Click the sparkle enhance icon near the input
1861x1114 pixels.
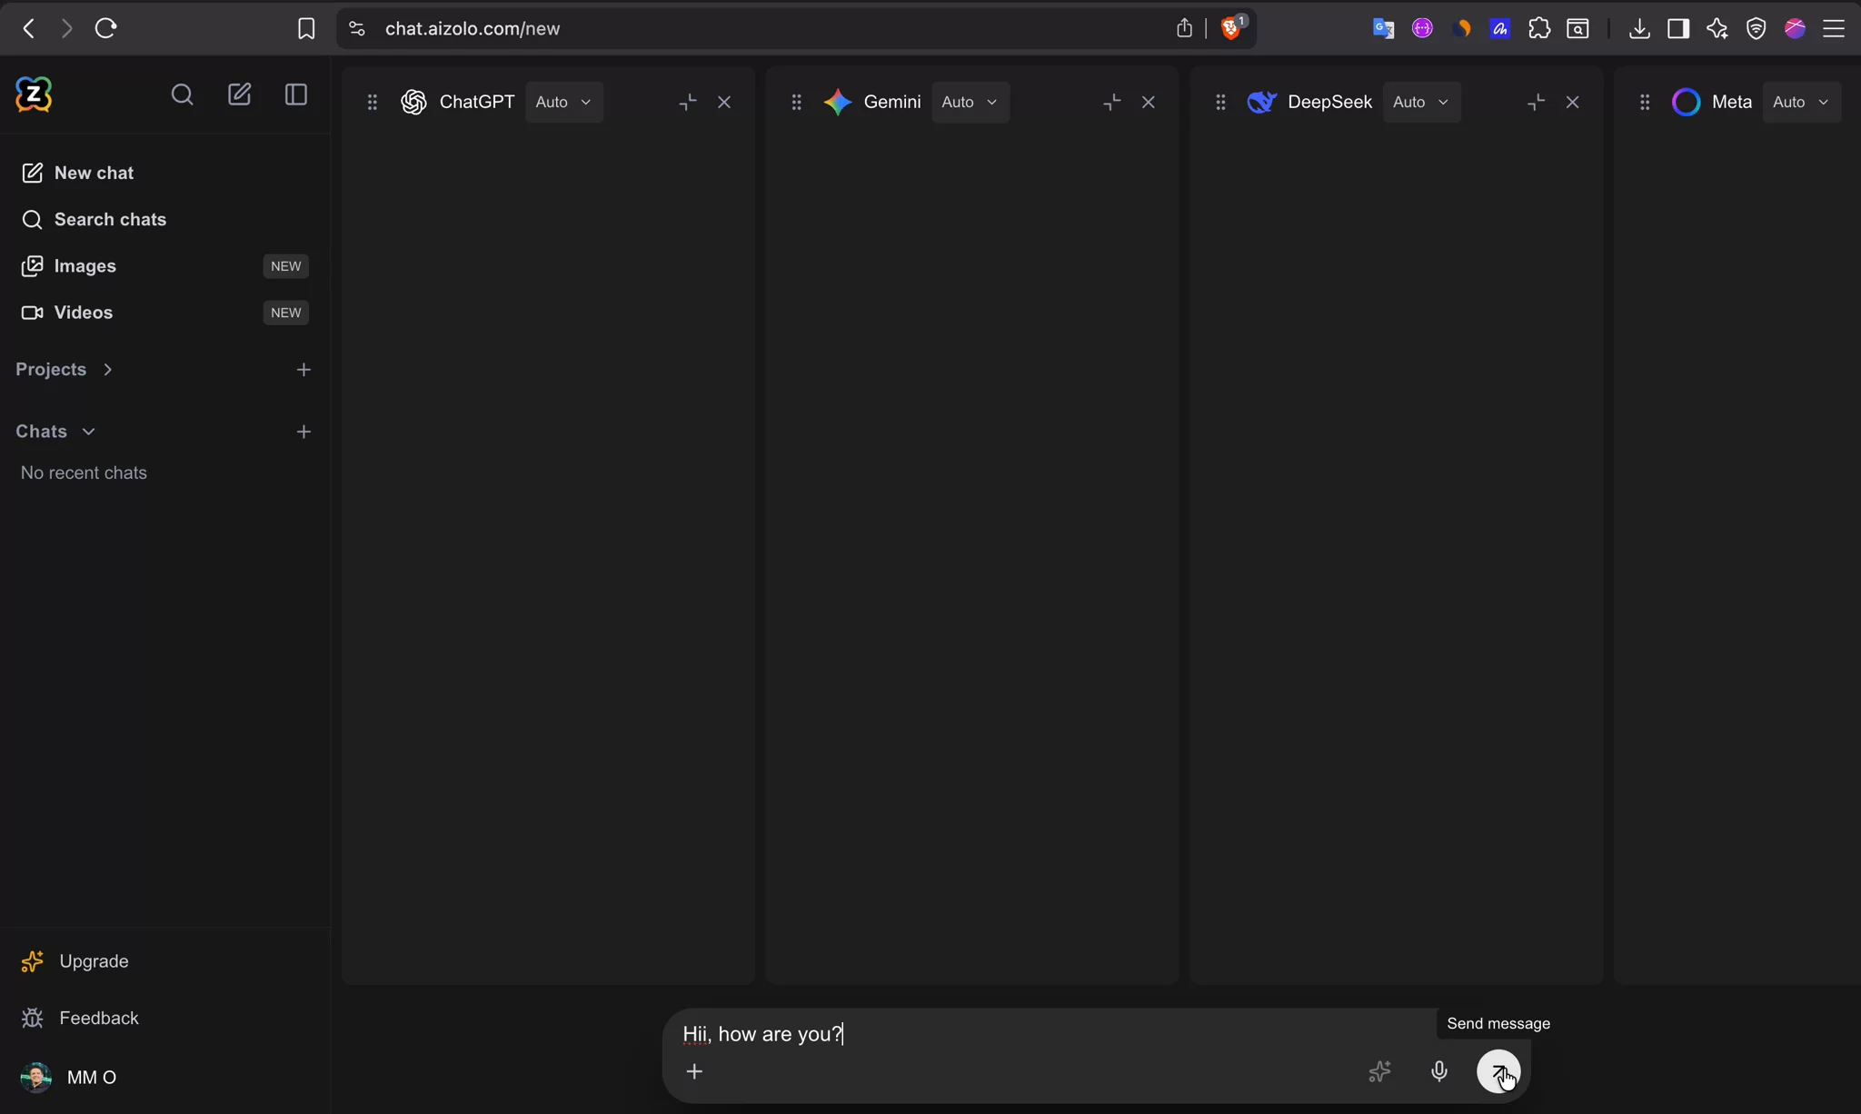(x=1379, y=1072)
